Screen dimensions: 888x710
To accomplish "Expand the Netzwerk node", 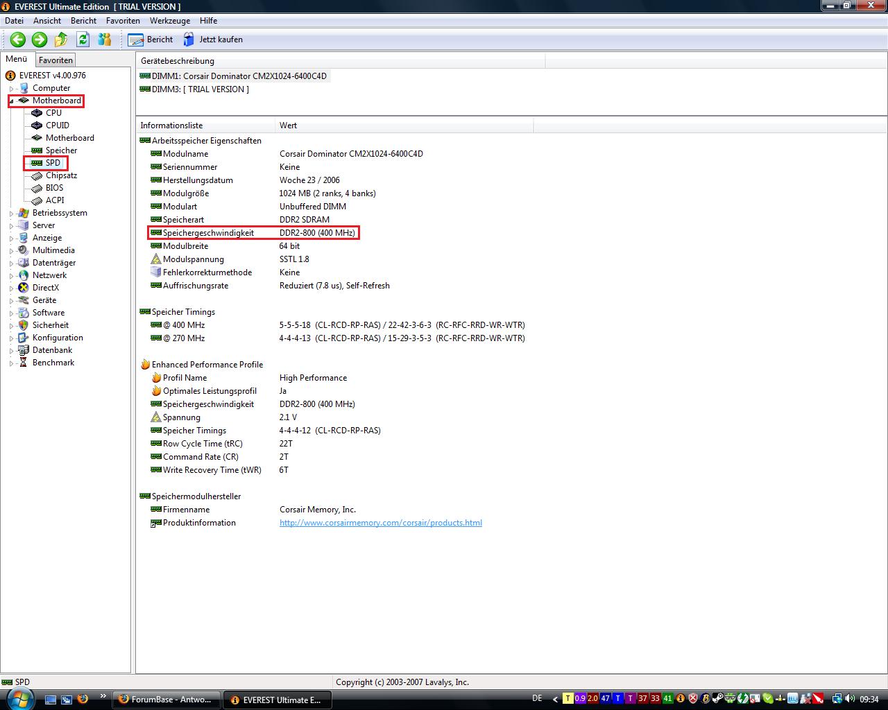I will click(12, 276).
